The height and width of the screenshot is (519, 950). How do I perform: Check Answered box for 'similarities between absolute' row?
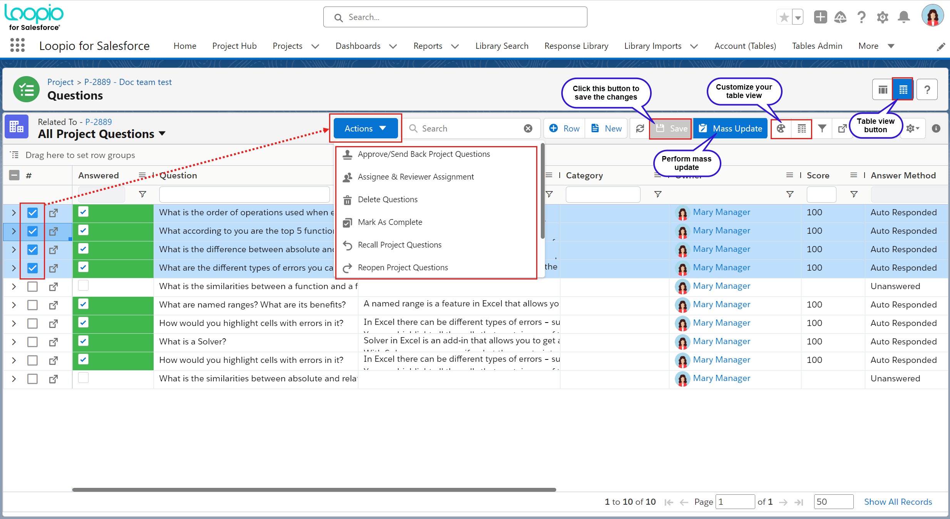(x=83, y=378)
